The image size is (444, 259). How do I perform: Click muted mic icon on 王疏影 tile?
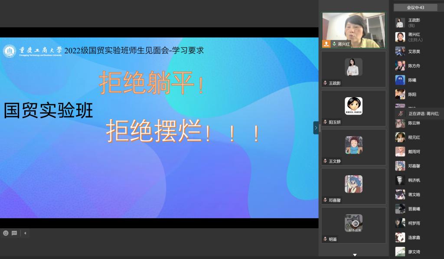coord(325,83)
